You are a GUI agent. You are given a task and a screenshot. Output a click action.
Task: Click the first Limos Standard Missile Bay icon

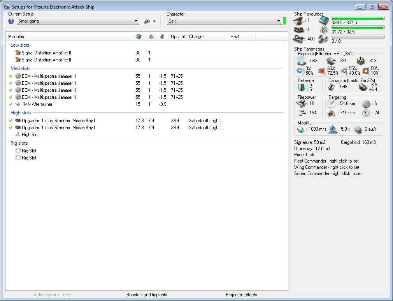coord(18,120)
